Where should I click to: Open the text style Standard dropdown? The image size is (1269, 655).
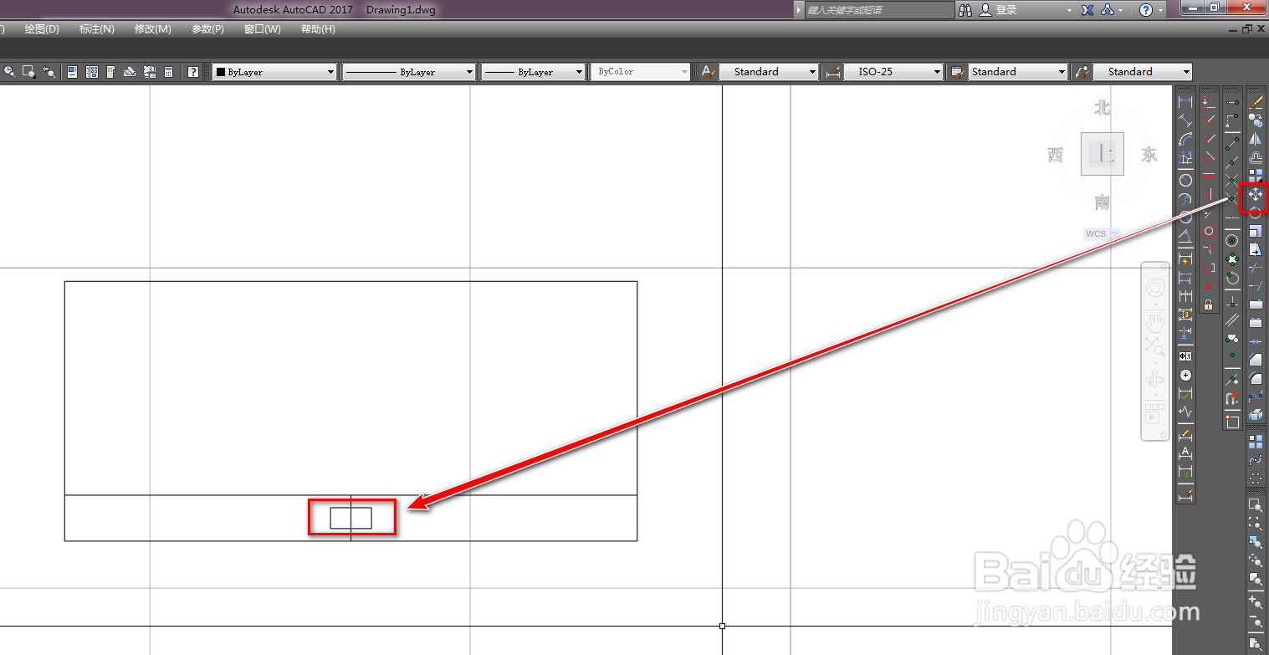tap(769, 72)
